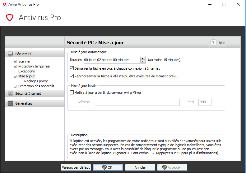
Task: Select the Sécurité PC section
Action: [x=35, y=54]
